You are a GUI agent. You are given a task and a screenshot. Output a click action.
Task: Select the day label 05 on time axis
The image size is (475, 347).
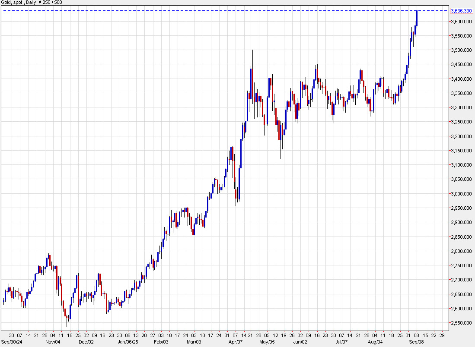click(267, 335)
